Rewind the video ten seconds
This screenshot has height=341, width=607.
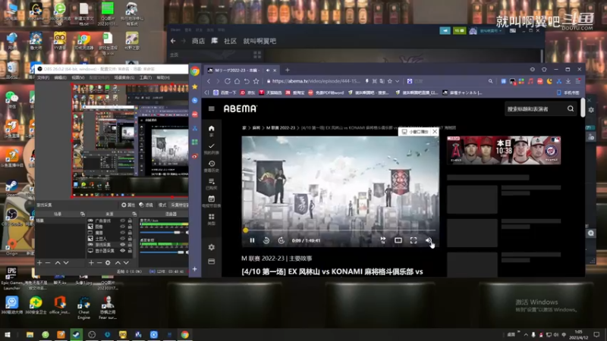[266, 240]
